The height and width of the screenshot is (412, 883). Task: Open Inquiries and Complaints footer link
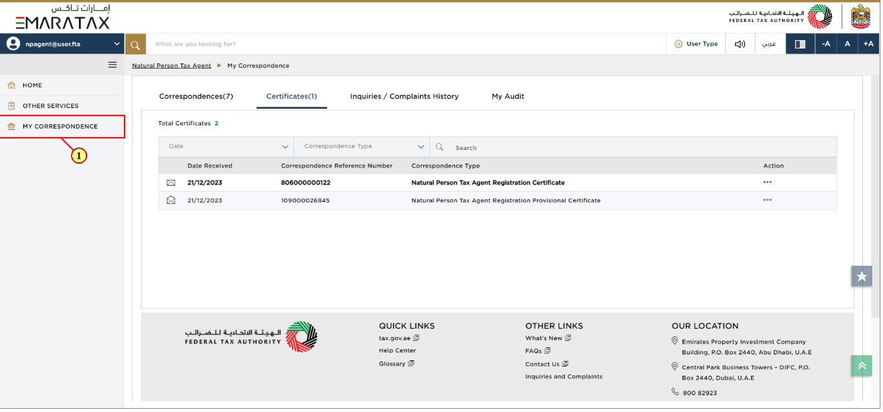click(564, 376)
